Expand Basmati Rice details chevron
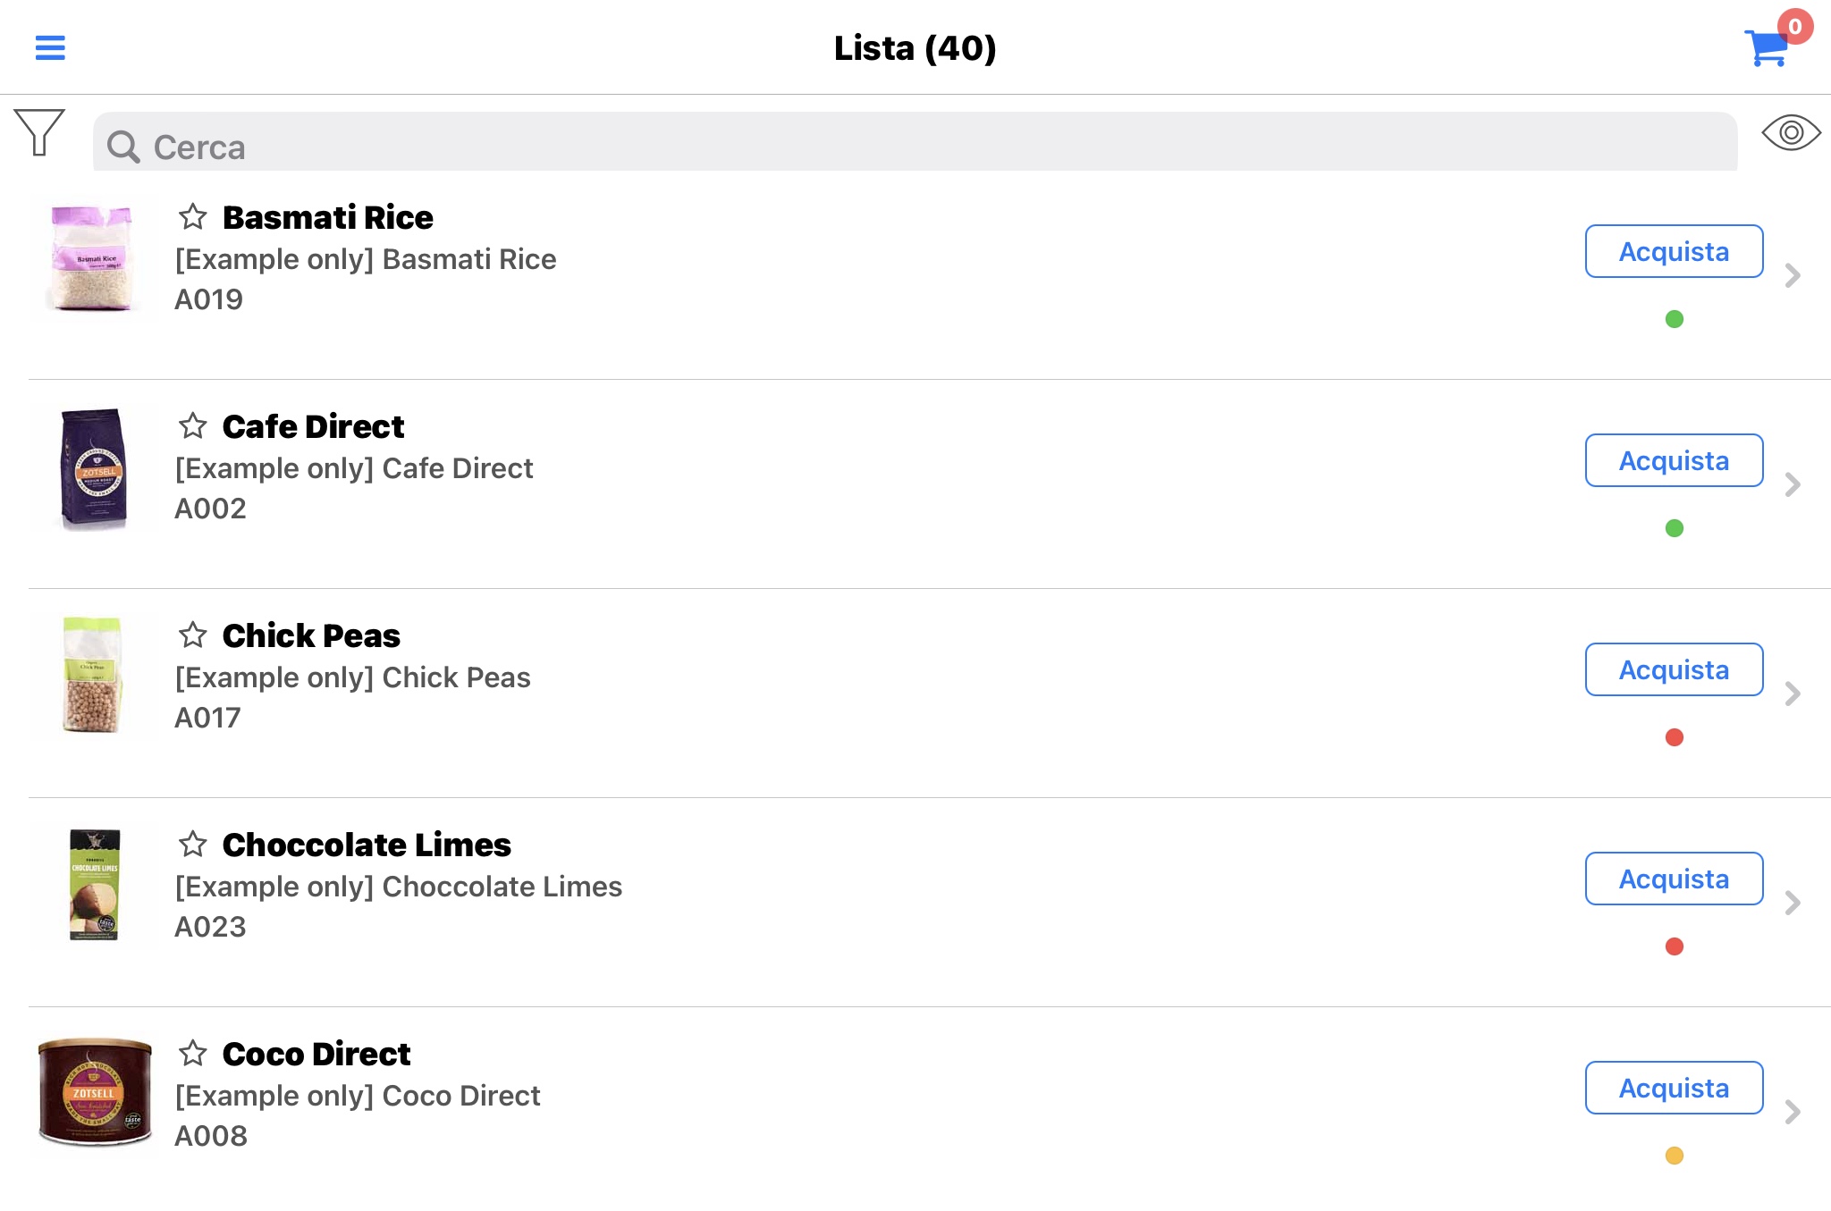 pos(1792,275)
